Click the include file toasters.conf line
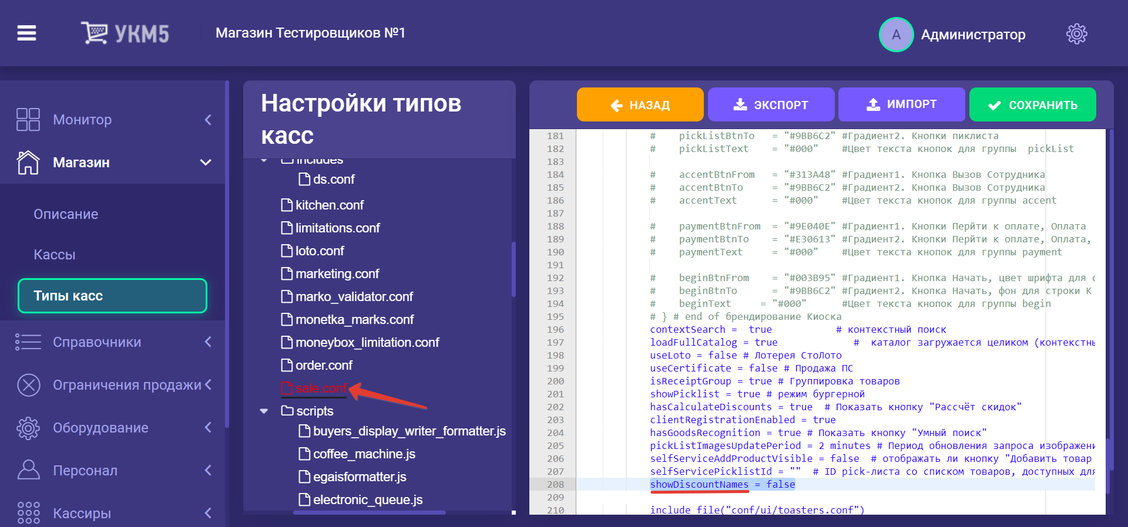The width and height of the screenshot is (1128, 527). [757, 509]
